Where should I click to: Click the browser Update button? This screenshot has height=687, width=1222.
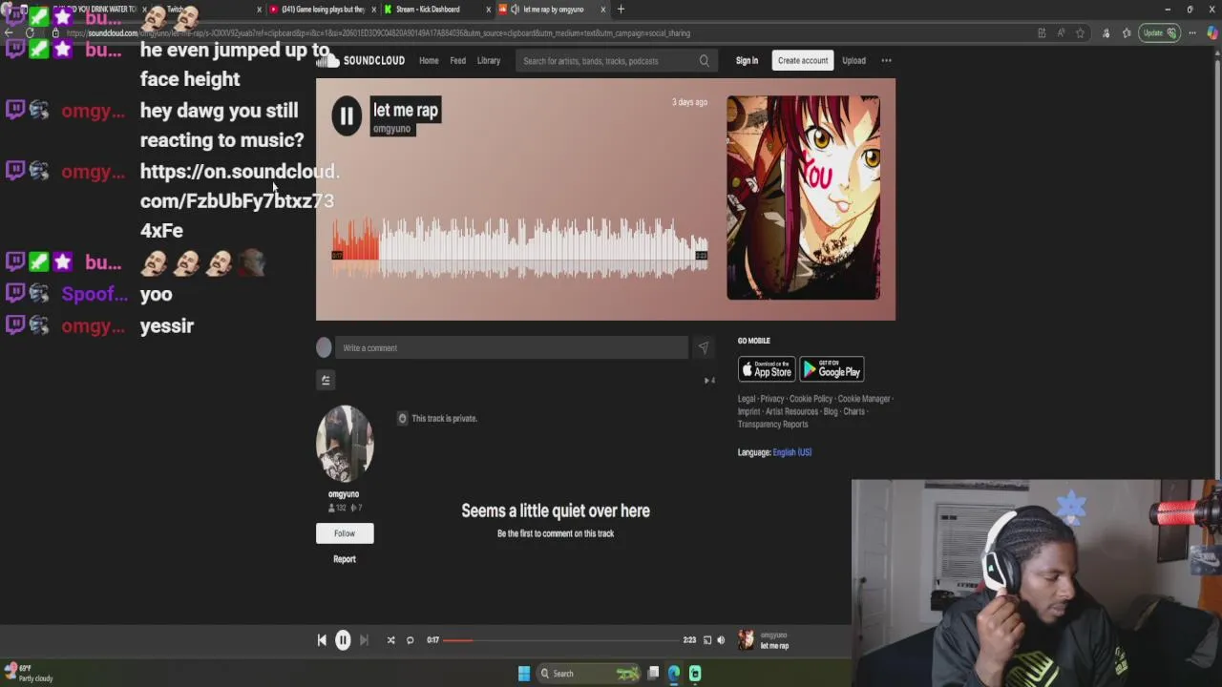pos(1158,33)
